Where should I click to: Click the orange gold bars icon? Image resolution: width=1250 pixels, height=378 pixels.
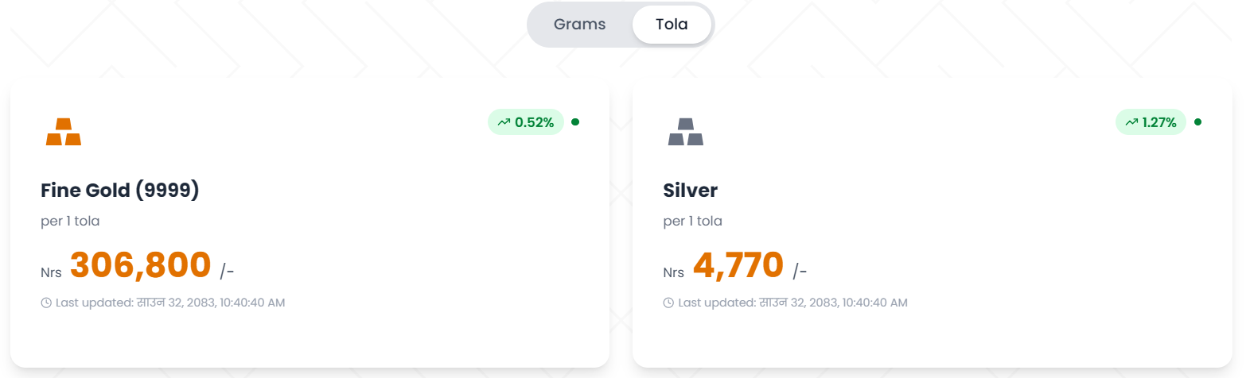[64, 132]
